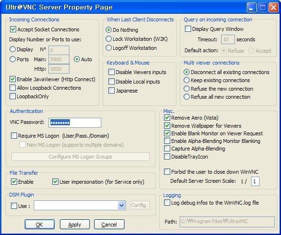Toggle Enable Blank Monitor on Viewer Request
The height and width of the screenshot is (235, 281).
[x=167, y=133]
